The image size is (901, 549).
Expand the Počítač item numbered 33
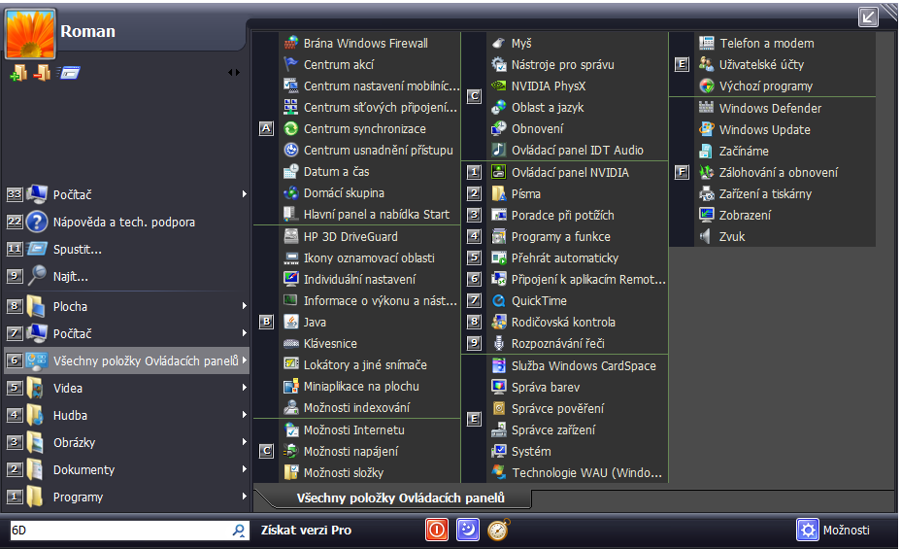pyautogui.click(x=245, y=194)
